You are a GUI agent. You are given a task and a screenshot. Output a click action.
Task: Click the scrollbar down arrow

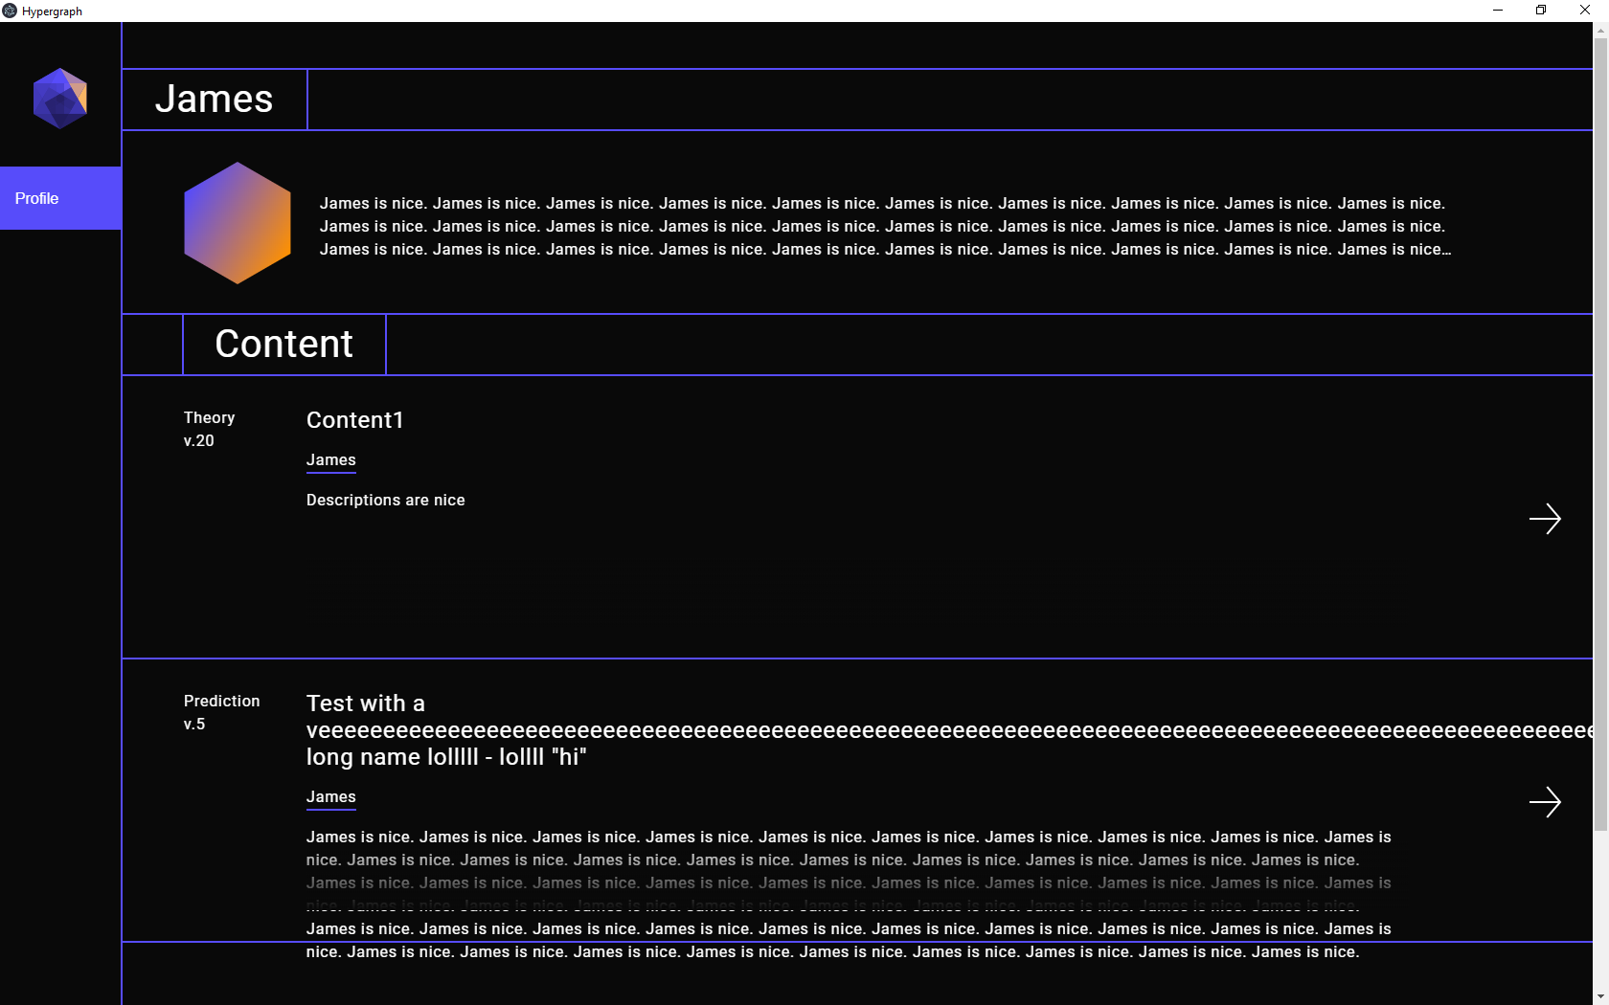(1601, 997)
